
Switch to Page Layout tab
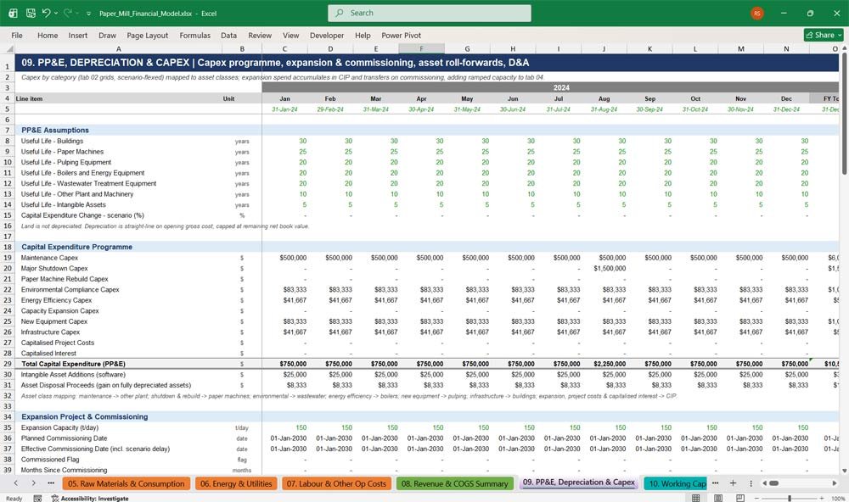coord(147,35)
